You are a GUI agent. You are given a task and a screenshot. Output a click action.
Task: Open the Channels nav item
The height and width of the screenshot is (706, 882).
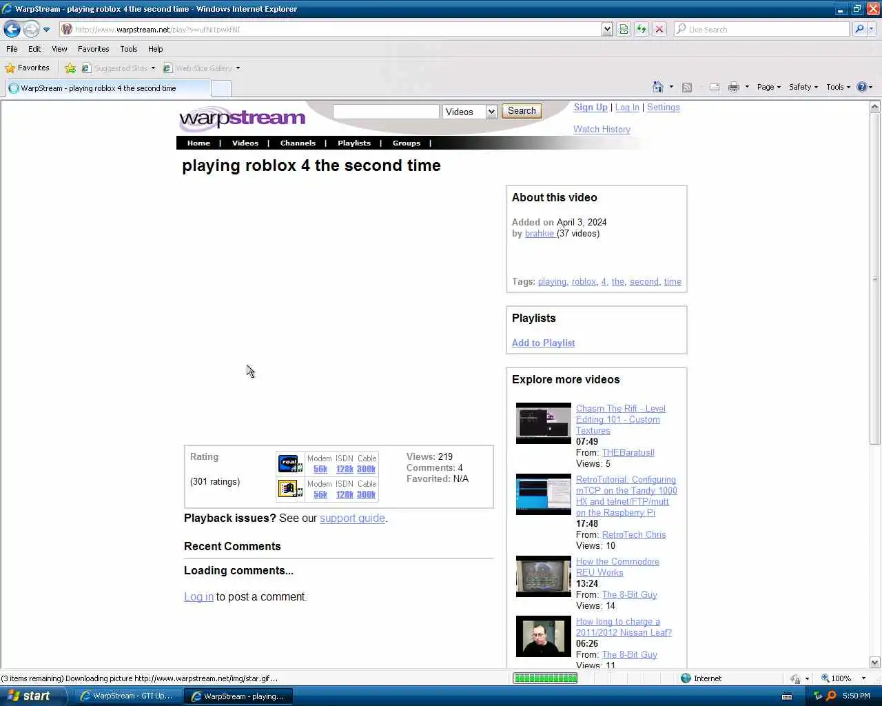298,143
